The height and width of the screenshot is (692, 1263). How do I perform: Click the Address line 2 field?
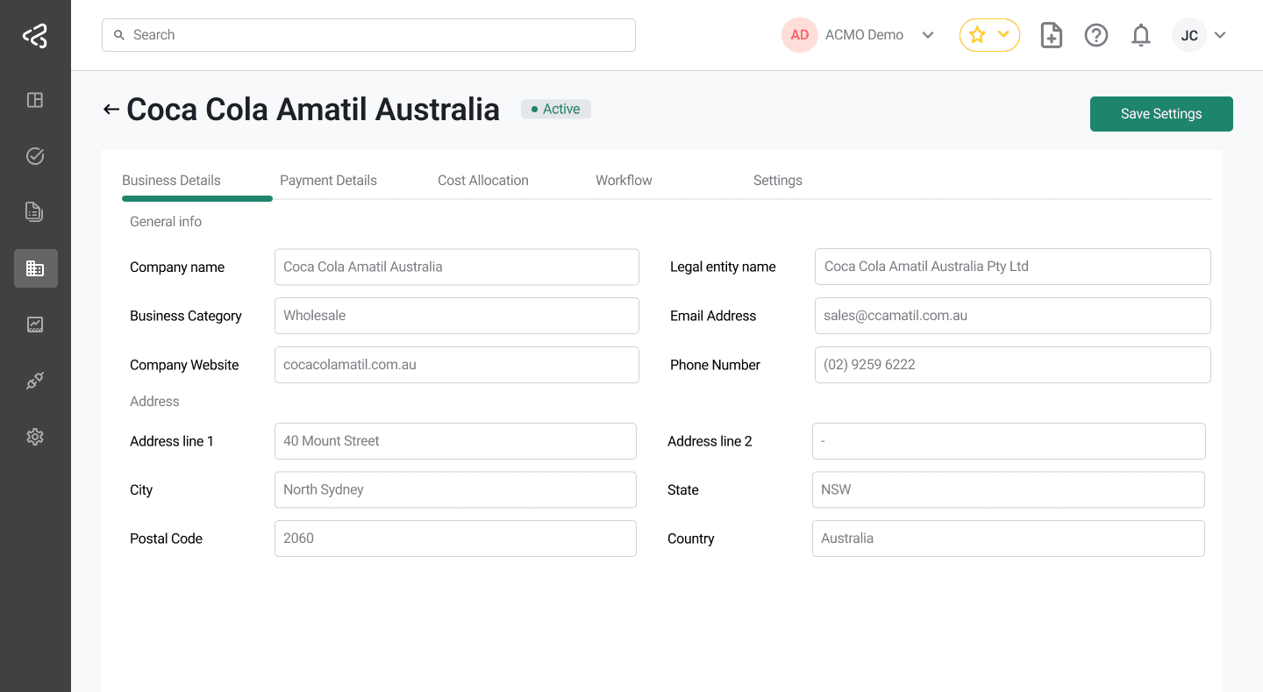1009,441
